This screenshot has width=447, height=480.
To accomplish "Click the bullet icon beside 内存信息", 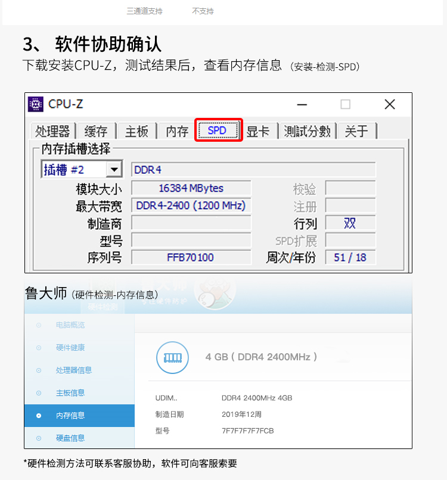I will tap(39, 416).
